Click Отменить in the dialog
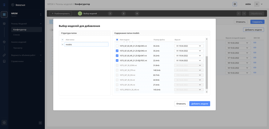The image size is (269, 129). click(x=181, y=104)
